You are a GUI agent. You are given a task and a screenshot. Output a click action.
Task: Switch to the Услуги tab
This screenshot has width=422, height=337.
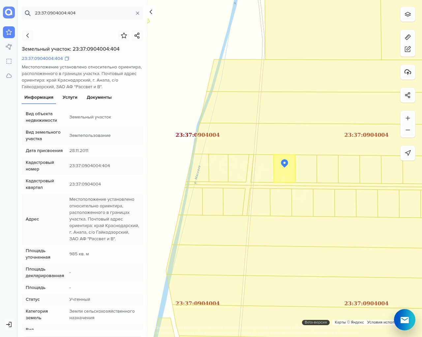click(x=70, y=97)
